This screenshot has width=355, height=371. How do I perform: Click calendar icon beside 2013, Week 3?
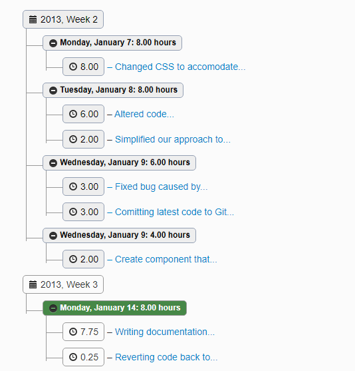33,284
